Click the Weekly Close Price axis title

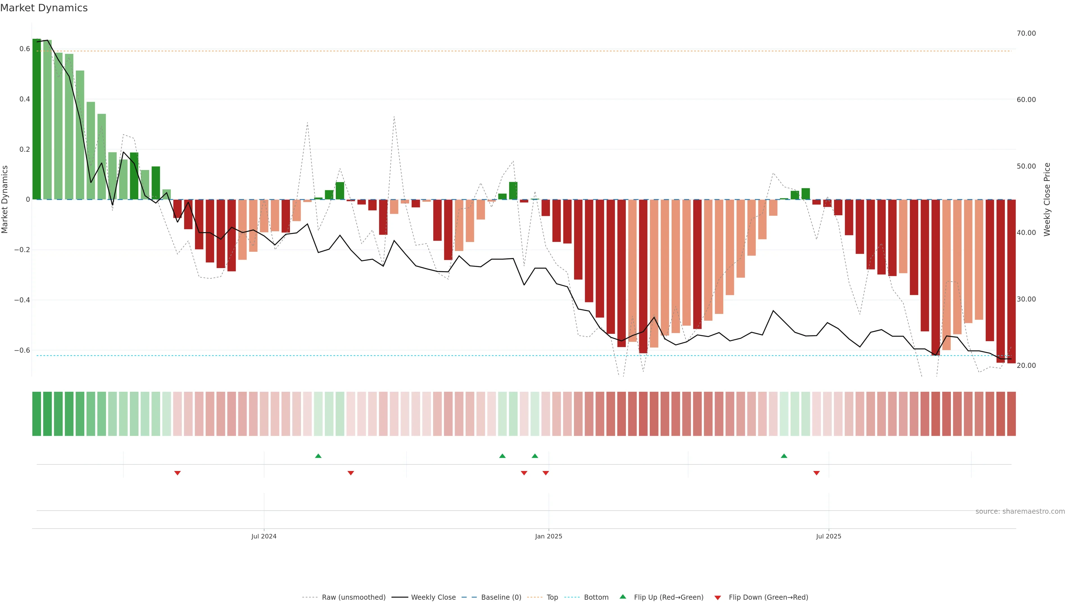(x=1047, y=200)
